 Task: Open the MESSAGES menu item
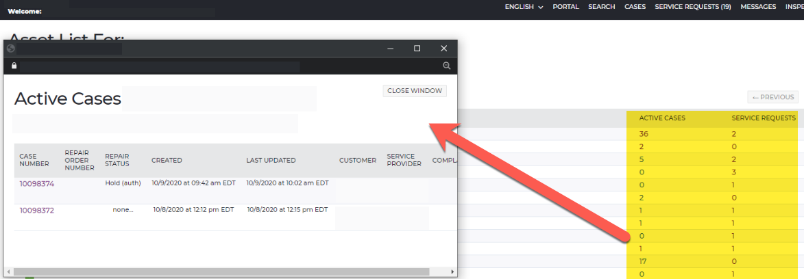point(758,7)
